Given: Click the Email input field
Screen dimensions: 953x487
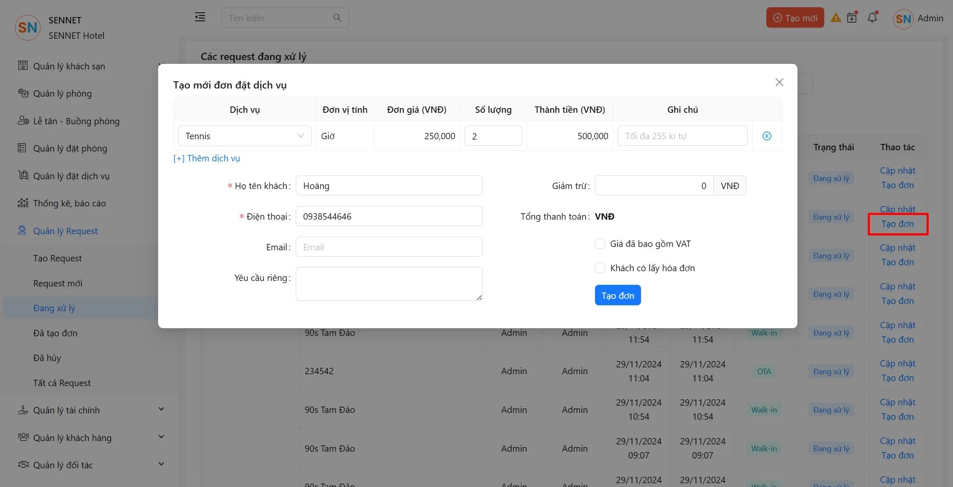Looking at the screenshot, I should coord(389,247).
